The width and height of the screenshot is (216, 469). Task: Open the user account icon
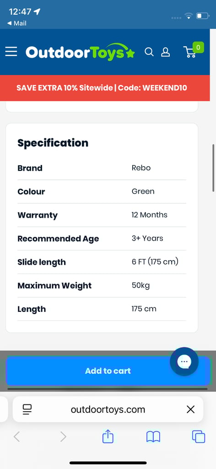click(166, 52)
